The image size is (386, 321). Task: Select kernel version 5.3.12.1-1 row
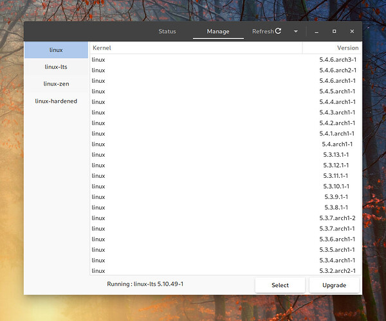coord(226,165)
